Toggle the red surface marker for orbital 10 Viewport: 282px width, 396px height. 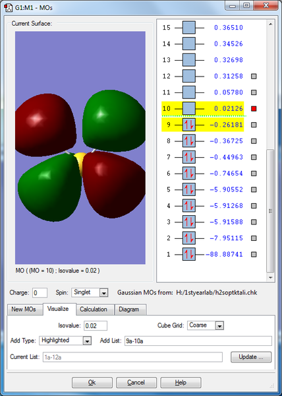(x=254, y=109)
